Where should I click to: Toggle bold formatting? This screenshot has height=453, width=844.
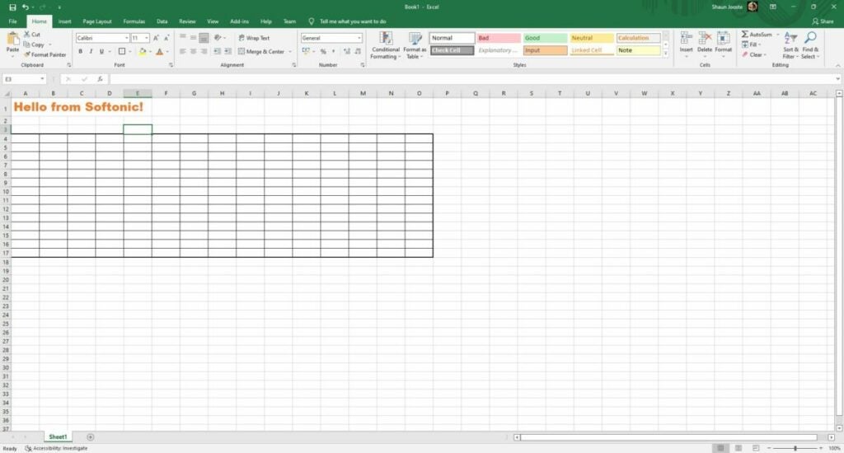80,52
